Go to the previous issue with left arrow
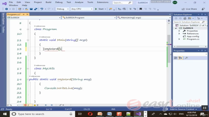This screenshot has height=117, width=209. click(46, 105)
